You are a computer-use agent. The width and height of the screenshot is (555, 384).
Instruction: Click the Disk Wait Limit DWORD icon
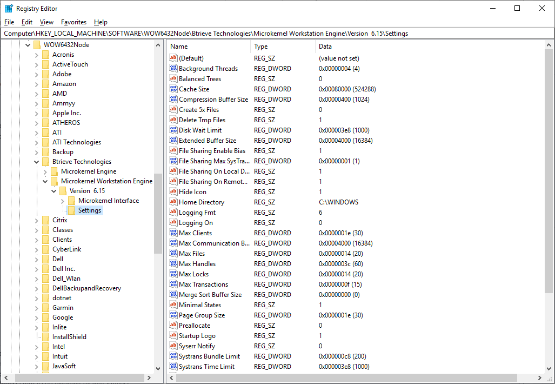pyautogui.click(x=173, y=130)
